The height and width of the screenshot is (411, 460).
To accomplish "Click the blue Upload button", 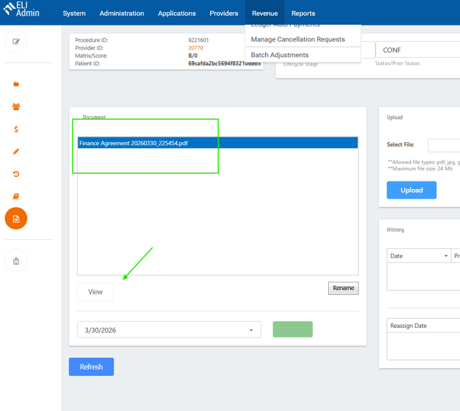I will point(411,190).
